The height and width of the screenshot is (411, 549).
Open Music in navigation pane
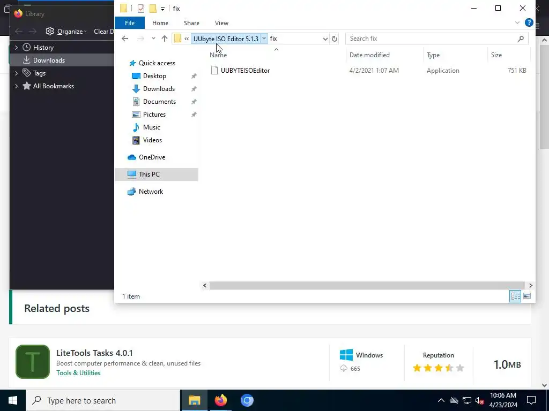151,127
